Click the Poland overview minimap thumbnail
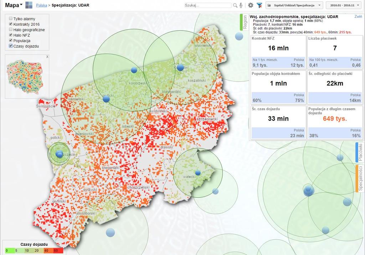This screenshot has width=365, height=255. 25,77
